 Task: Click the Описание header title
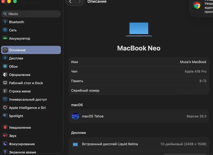tap(97, 2)
